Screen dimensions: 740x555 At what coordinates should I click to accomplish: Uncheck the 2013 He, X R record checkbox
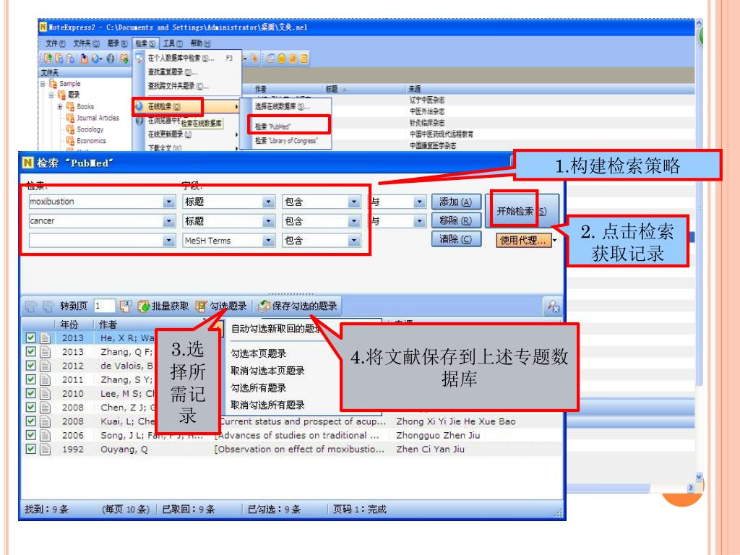pos(30,338)
